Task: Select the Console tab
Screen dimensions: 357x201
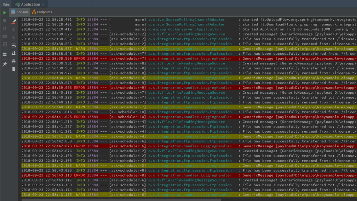Action: 20,12
